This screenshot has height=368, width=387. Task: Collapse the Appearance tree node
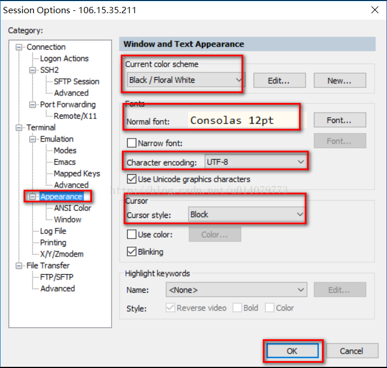click(x=32, y=197)
